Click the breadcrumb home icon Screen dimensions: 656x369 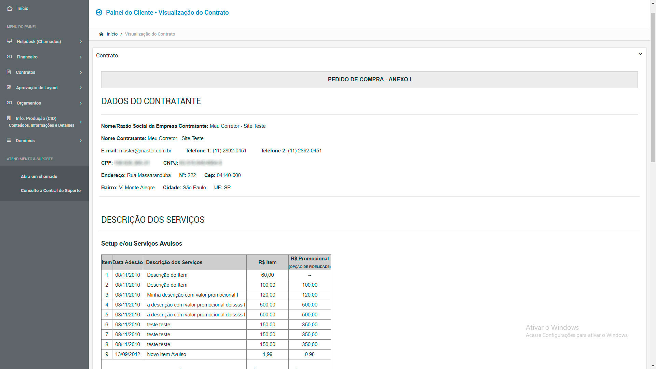tap(101, 34)
